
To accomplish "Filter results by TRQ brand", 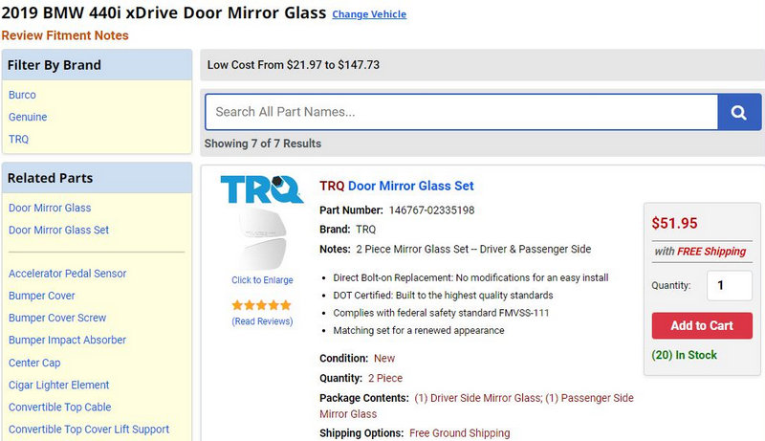I will [18, 139].
